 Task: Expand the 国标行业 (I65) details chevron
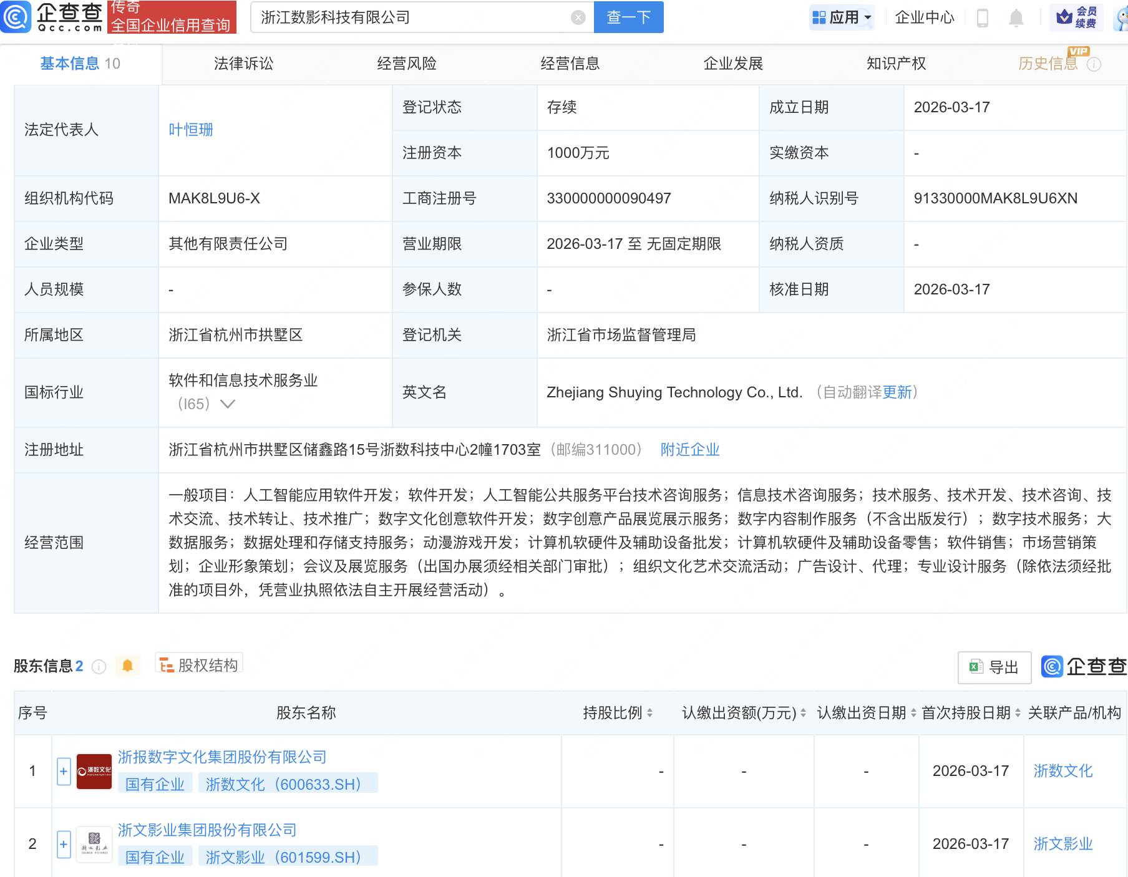coord(228,404)
